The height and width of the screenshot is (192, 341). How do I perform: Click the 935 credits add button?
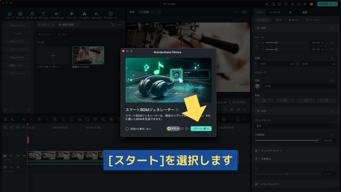pos(173,129)
